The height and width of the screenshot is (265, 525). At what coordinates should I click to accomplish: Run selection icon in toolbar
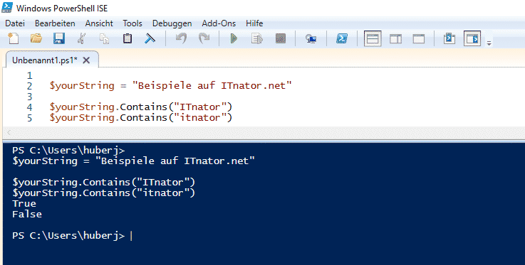tap(257, 38)
